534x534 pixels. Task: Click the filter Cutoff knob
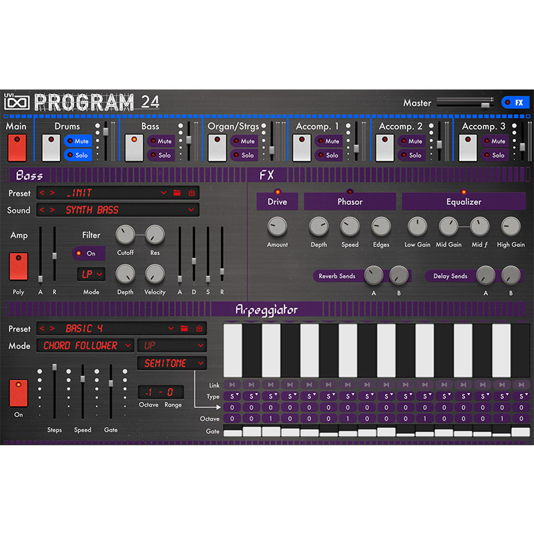pyautogui.click(x=125, y=235)
